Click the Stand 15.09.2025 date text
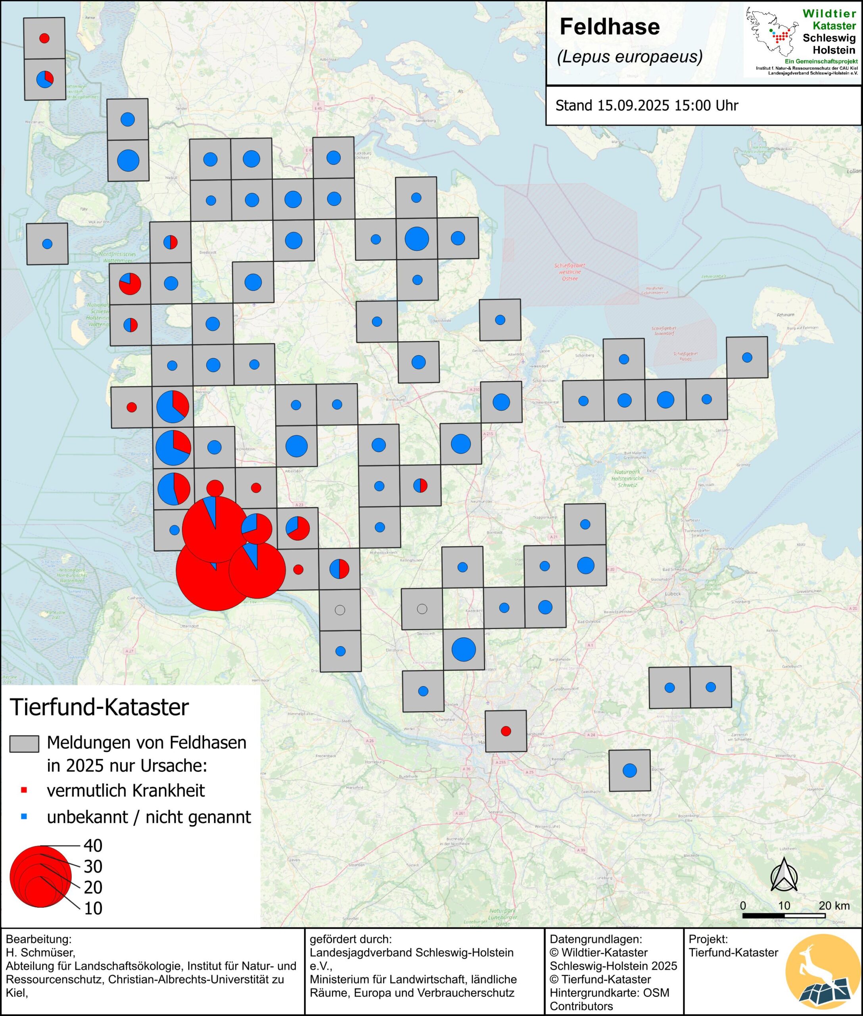The height and width of the screenshot is (1016, 863). pyautogui.click(x=646, y=105)
